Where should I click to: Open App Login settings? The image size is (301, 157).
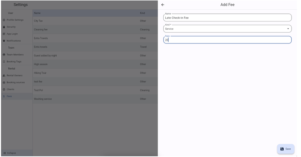(17, 34)
